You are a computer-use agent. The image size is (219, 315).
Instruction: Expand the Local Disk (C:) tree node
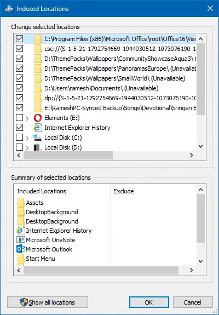tap(27, 138)
